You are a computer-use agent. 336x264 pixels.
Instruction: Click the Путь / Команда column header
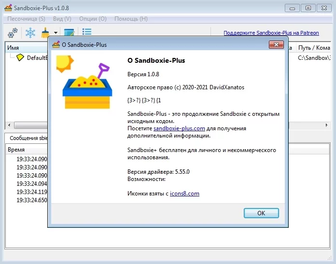tap(314, 48)
